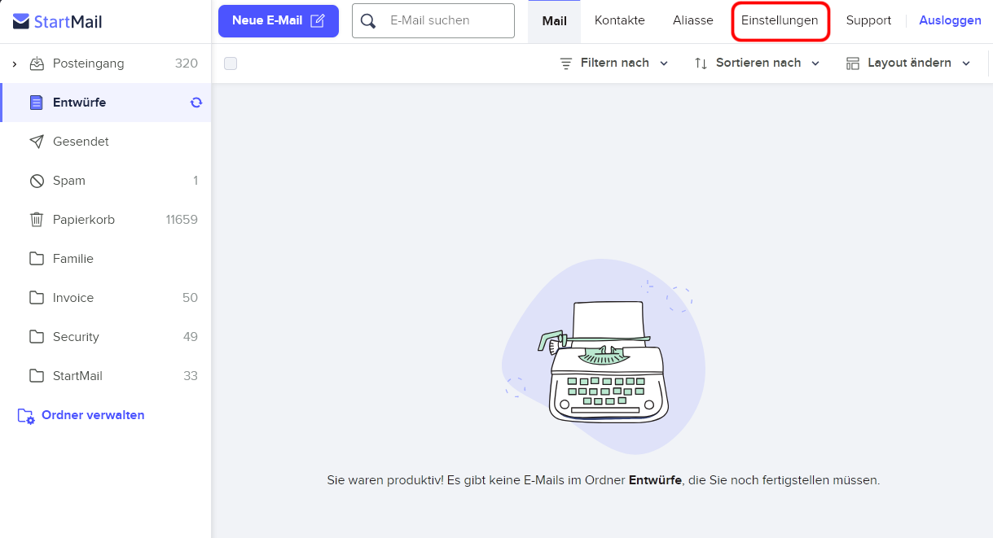Click the E-Mail suchen search field
The image size is (993, 538).
[x=433, y=20]
